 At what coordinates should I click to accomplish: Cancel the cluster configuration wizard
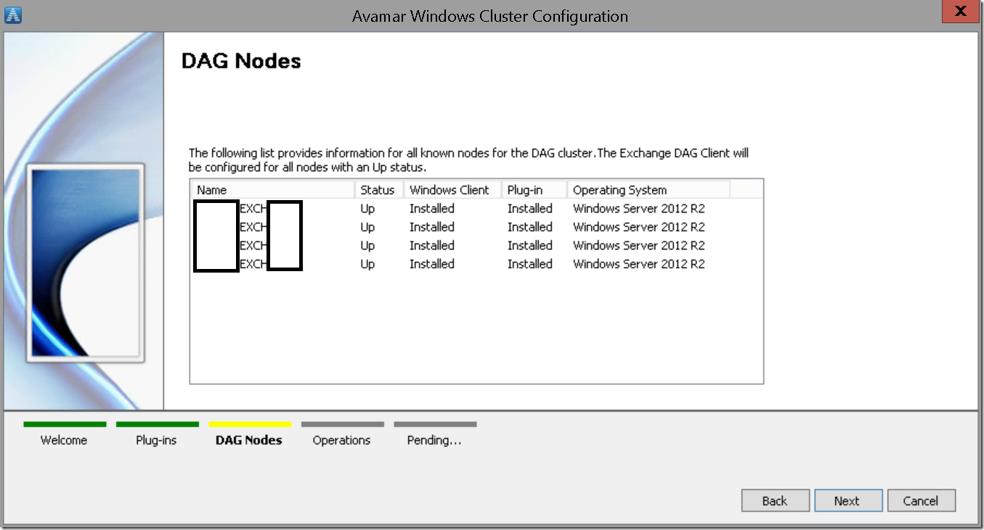pyautogui.click(x=921, y=501)
